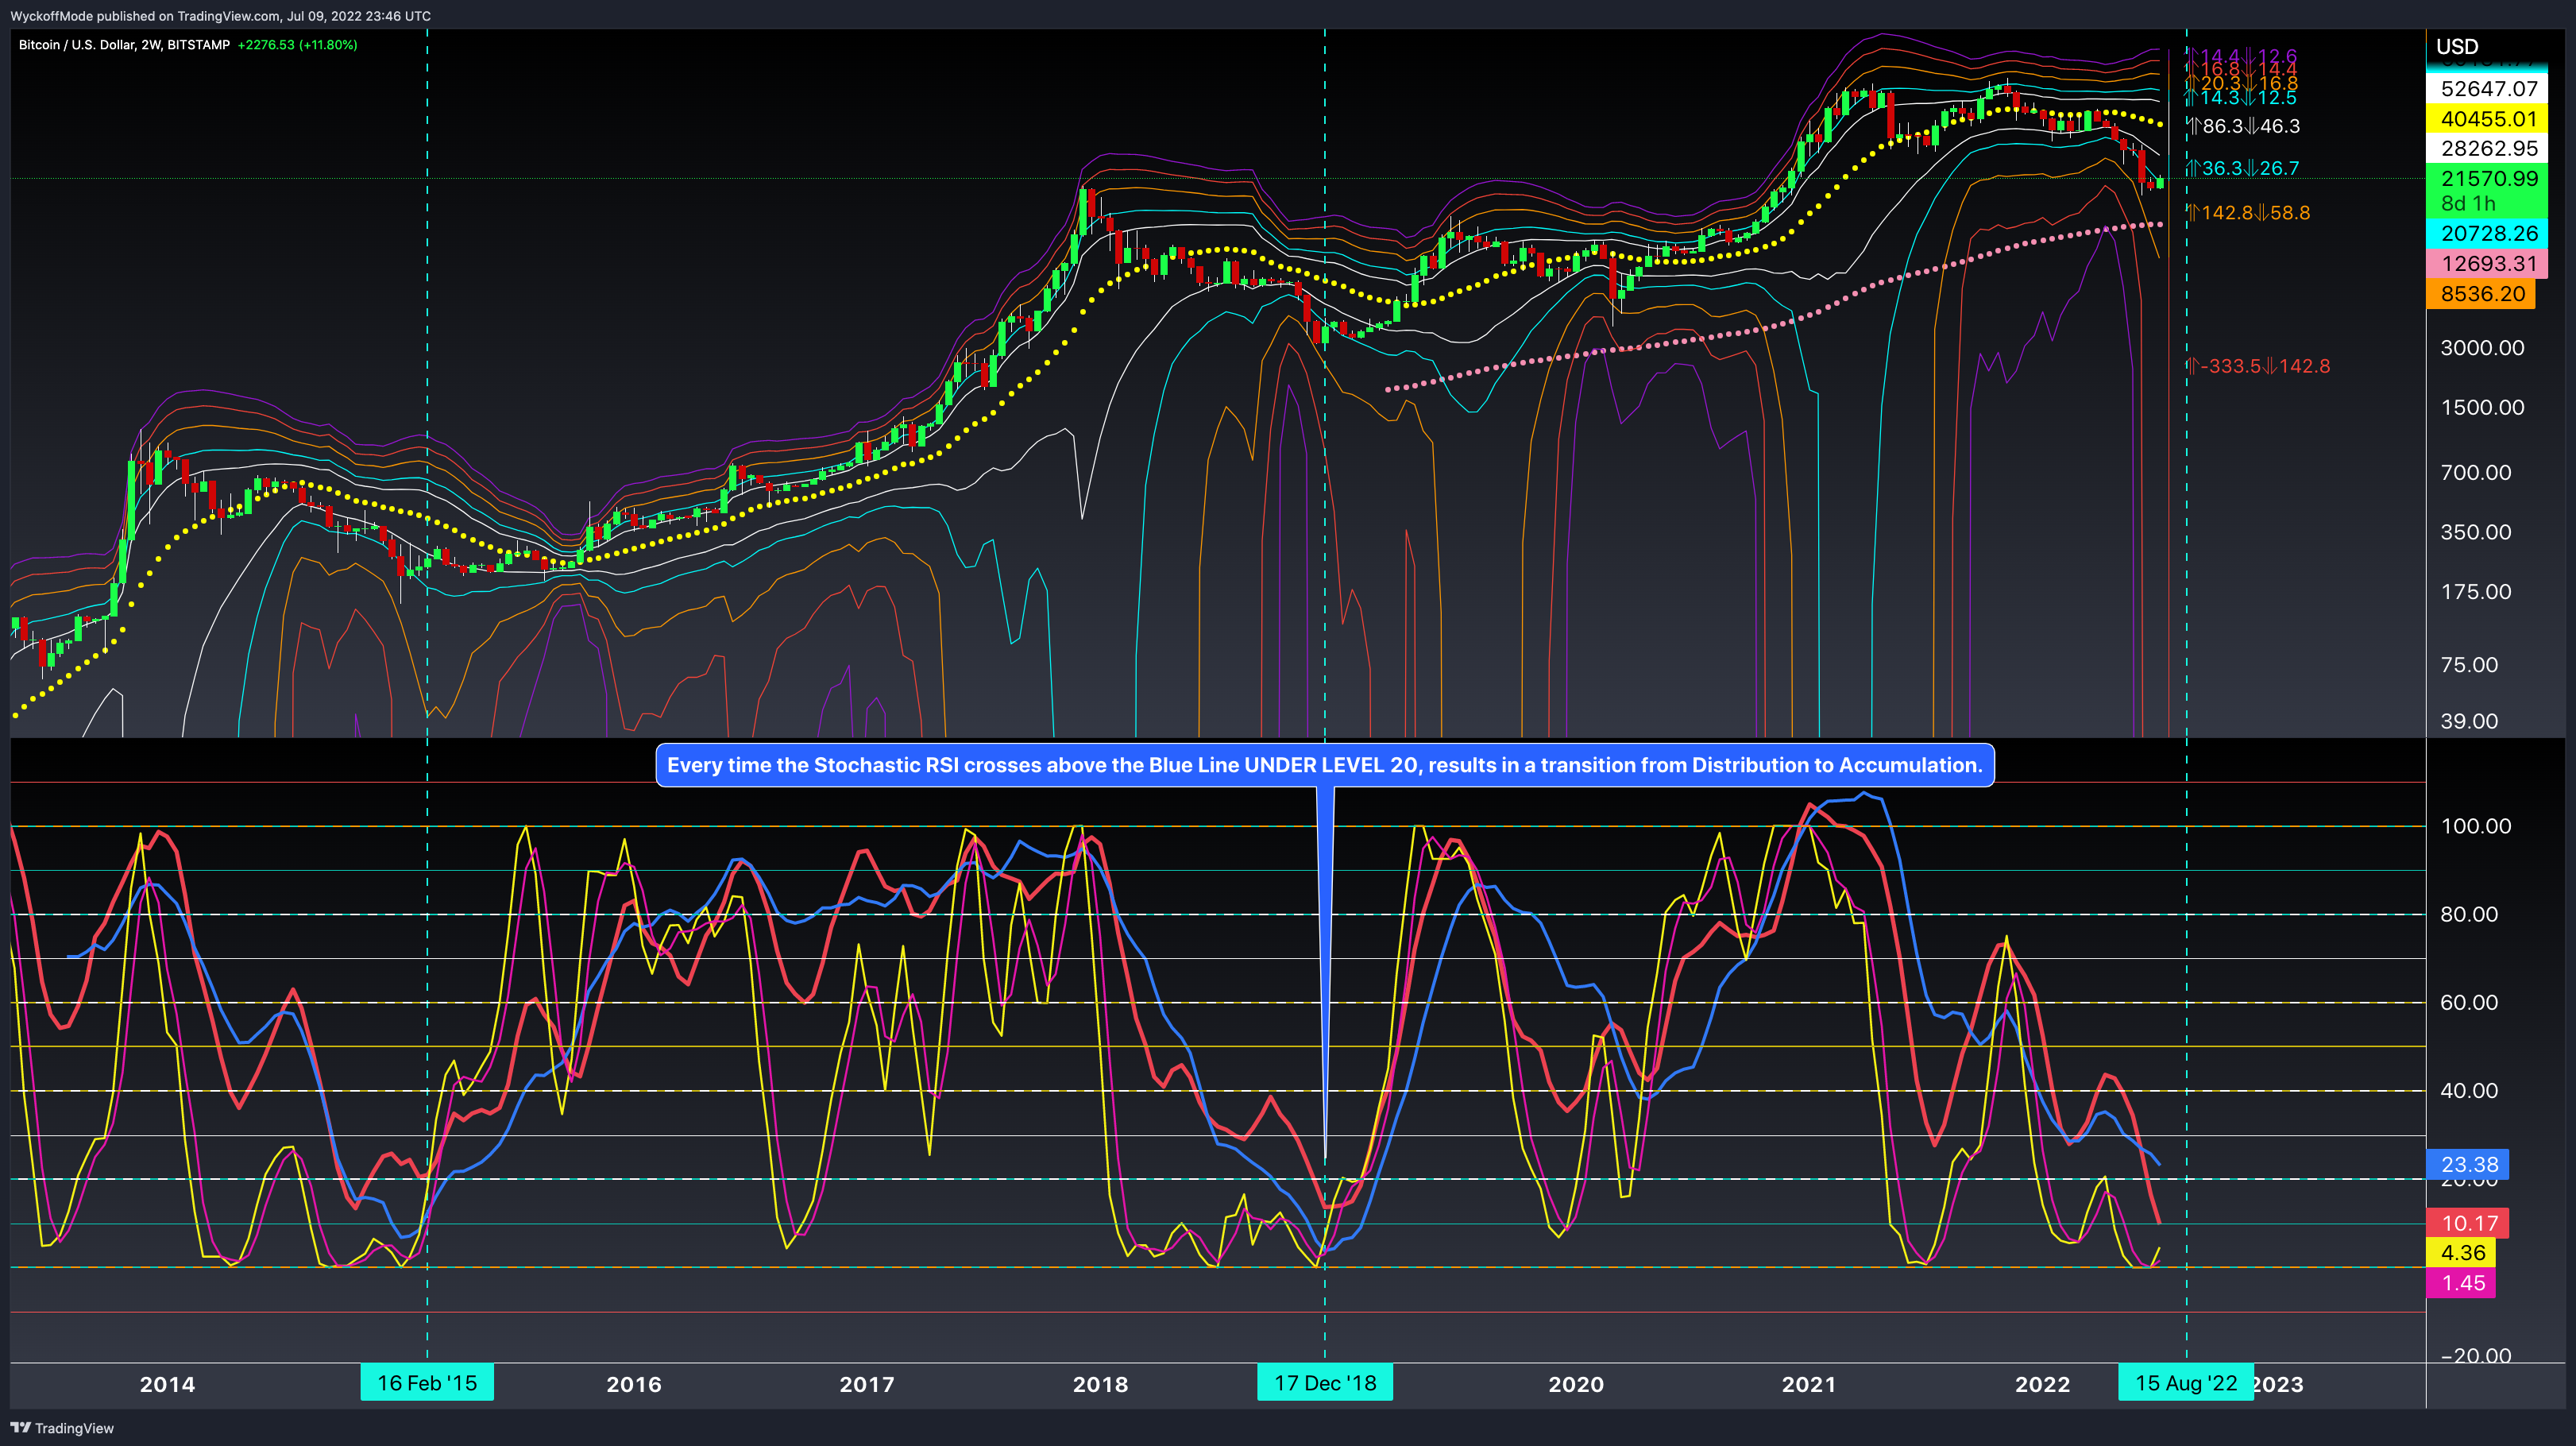Click the 39.00 price axis value
Screen dimensions: 2576x1446
[x=2469, y=722]
